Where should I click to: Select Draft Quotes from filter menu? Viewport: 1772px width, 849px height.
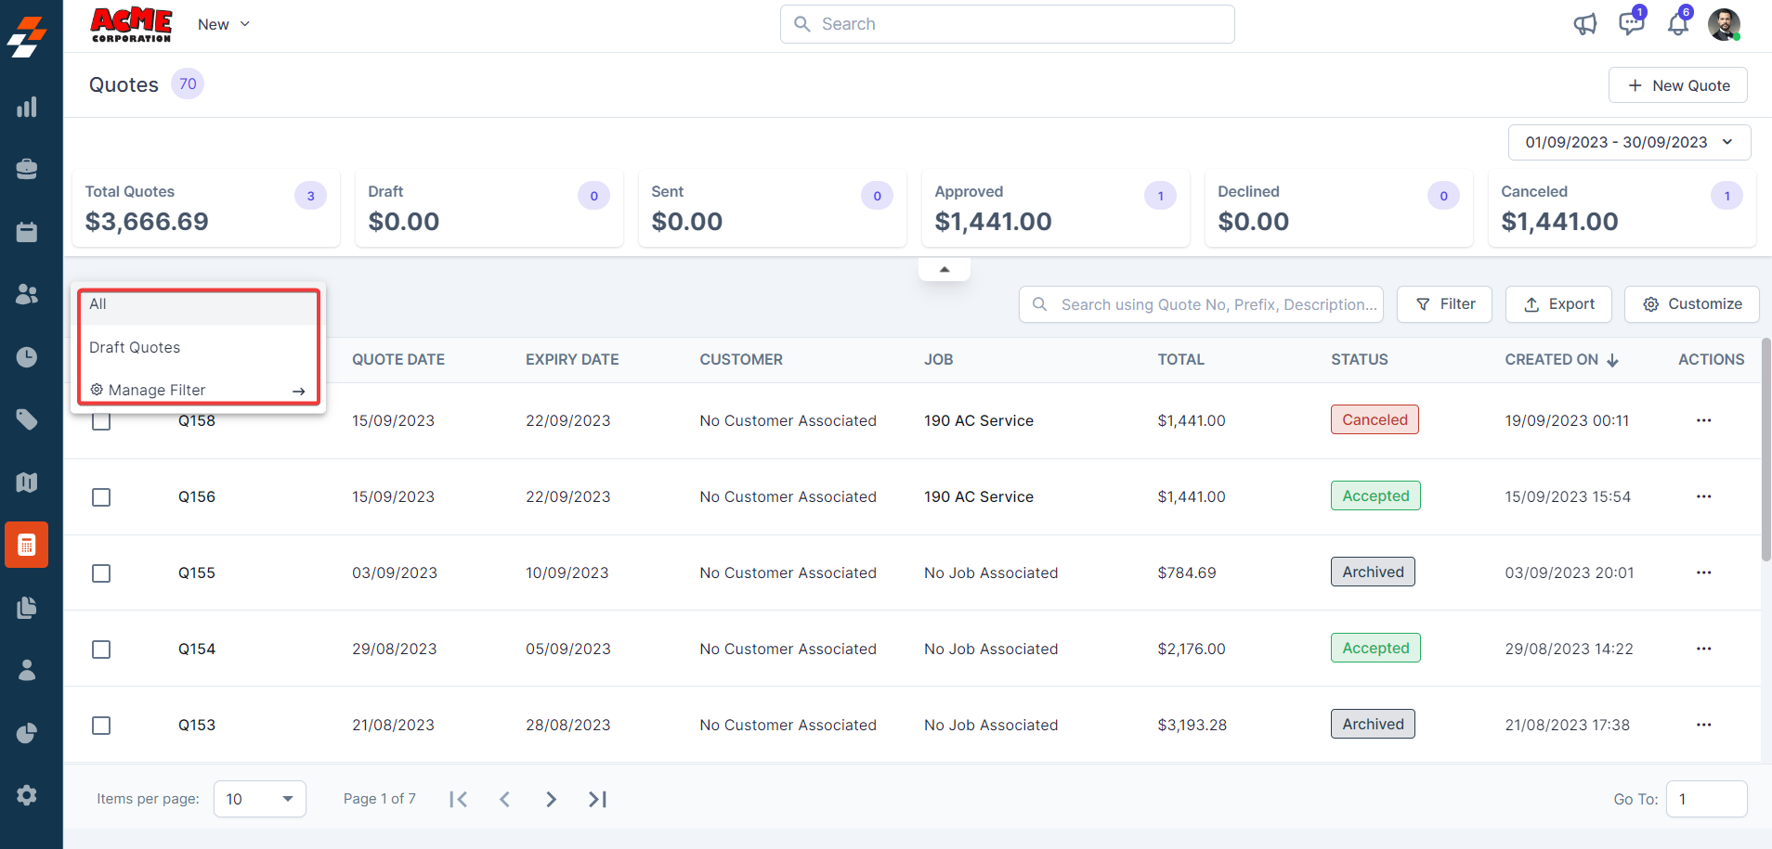[x=135, y=347]
